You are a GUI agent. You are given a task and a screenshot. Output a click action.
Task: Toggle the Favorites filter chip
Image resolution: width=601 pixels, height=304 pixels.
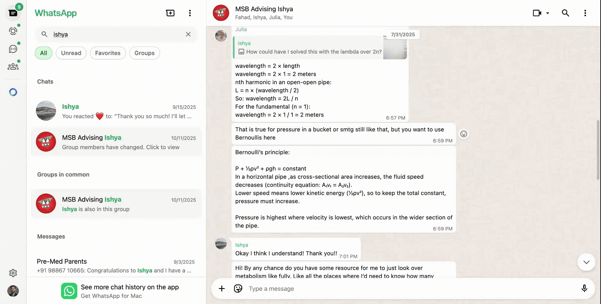tap(108, 53)
